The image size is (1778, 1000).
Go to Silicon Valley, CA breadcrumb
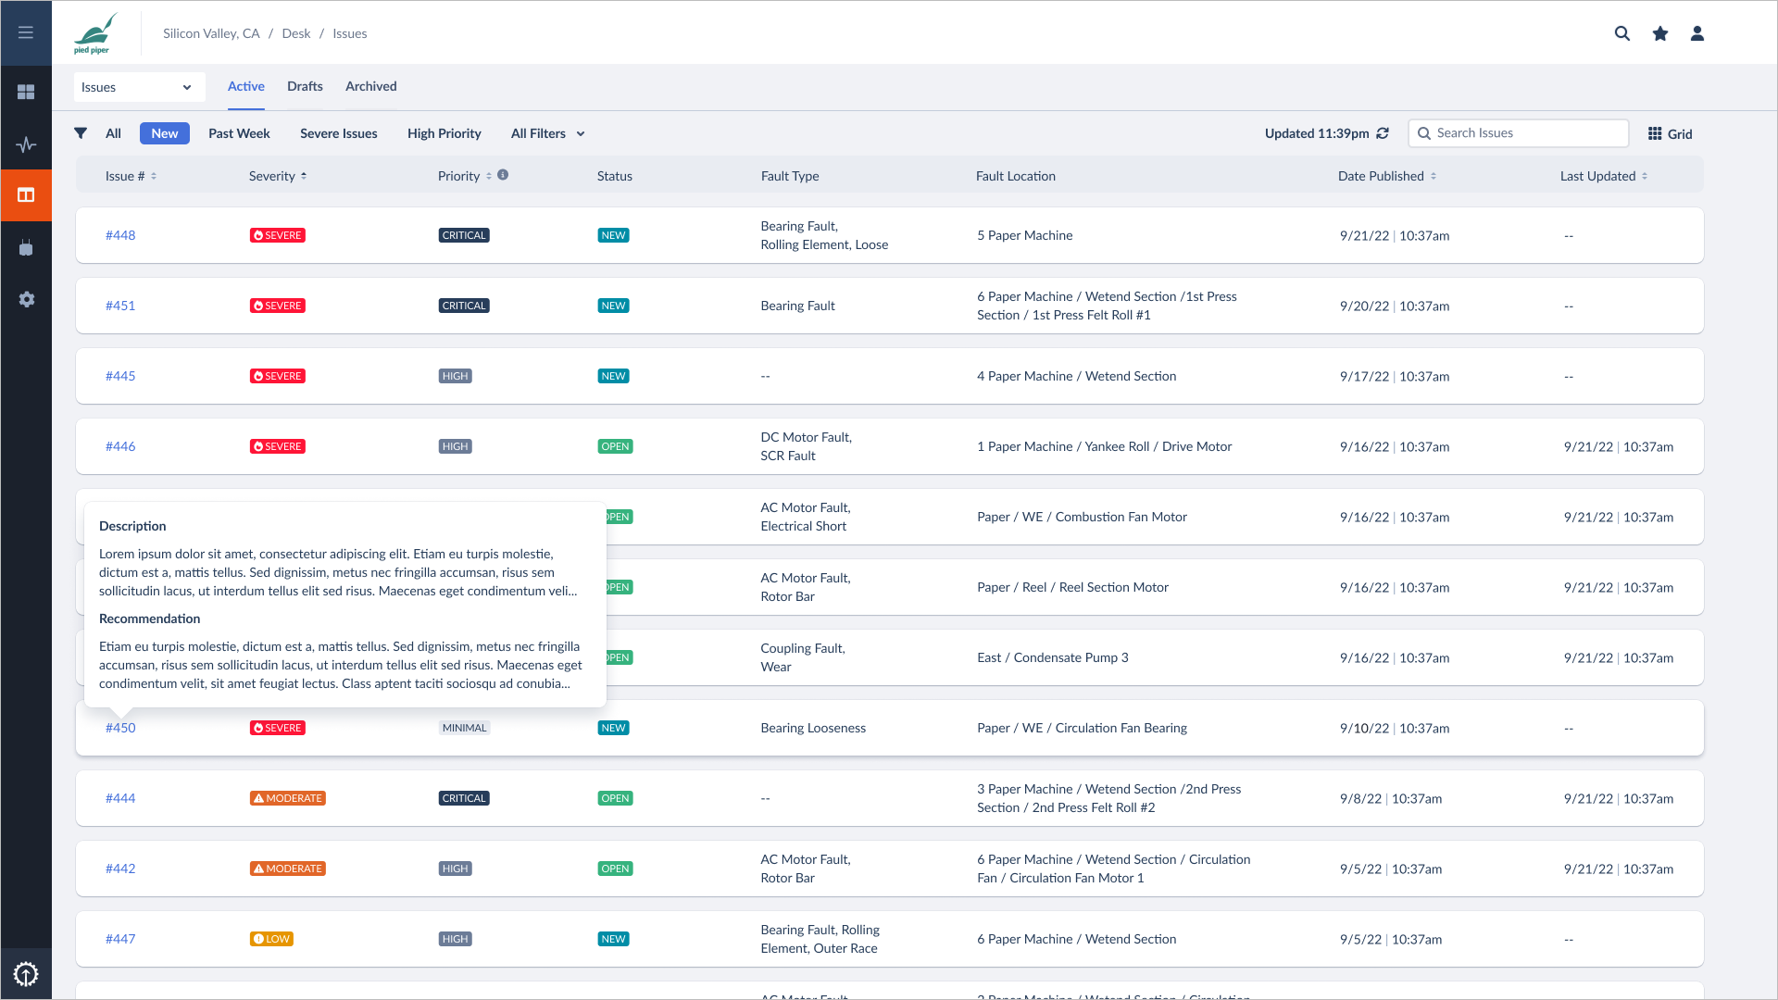click(x=211, y=33)
